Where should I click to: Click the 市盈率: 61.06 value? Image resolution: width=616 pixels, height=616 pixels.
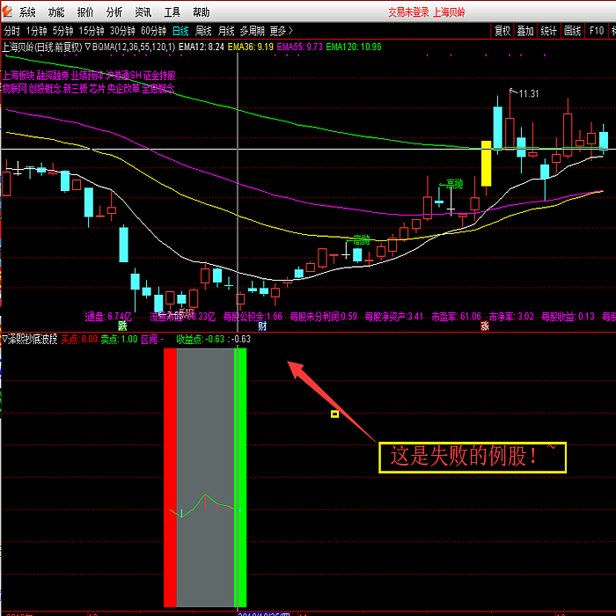coord(456,317)
